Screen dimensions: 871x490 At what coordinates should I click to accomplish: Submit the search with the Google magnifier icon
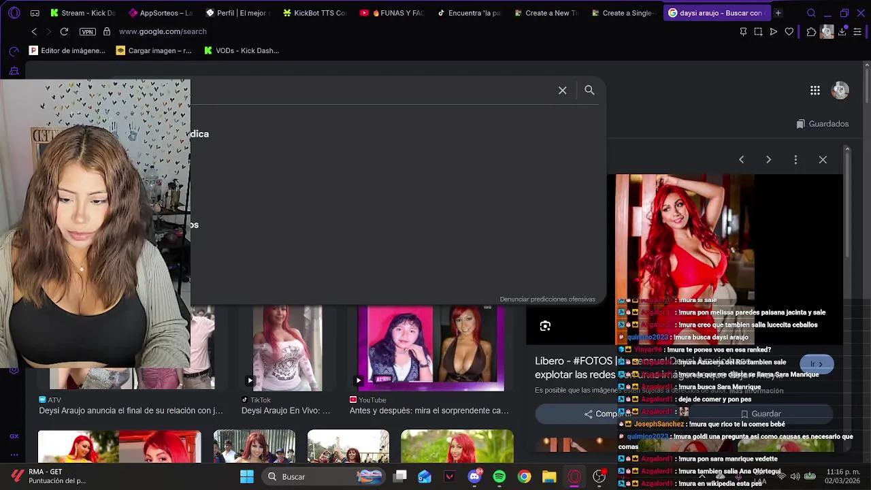pos(589,90)
